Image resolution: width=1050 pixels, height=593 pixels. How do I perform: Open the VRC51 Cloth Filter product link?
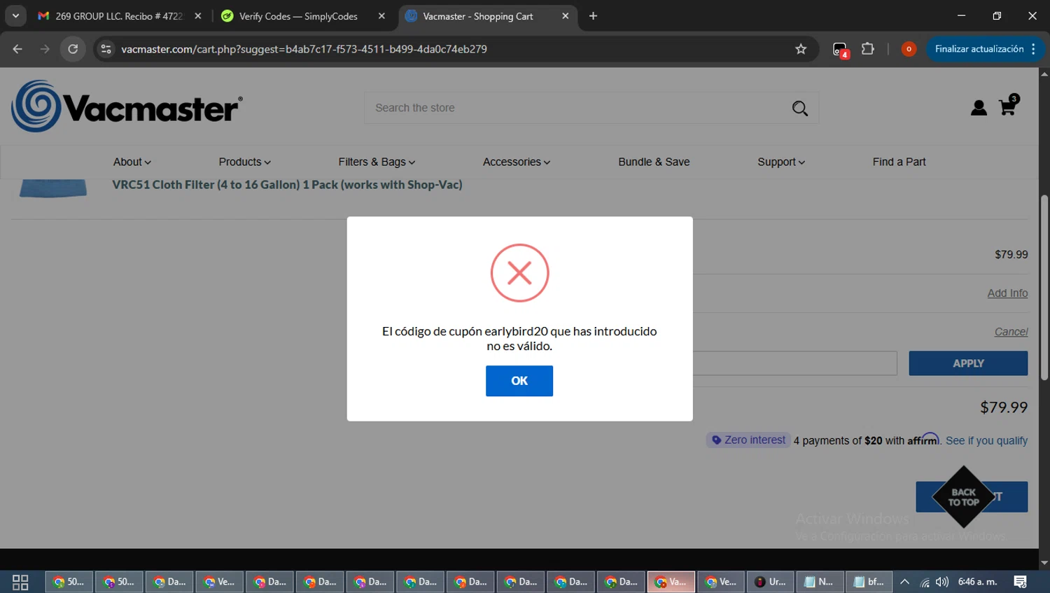click(287, 185)
